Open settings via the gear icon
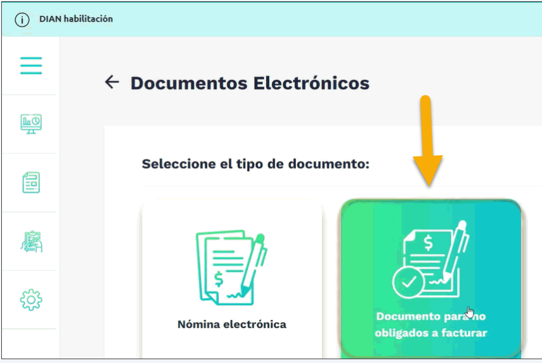 pos(31,300)
